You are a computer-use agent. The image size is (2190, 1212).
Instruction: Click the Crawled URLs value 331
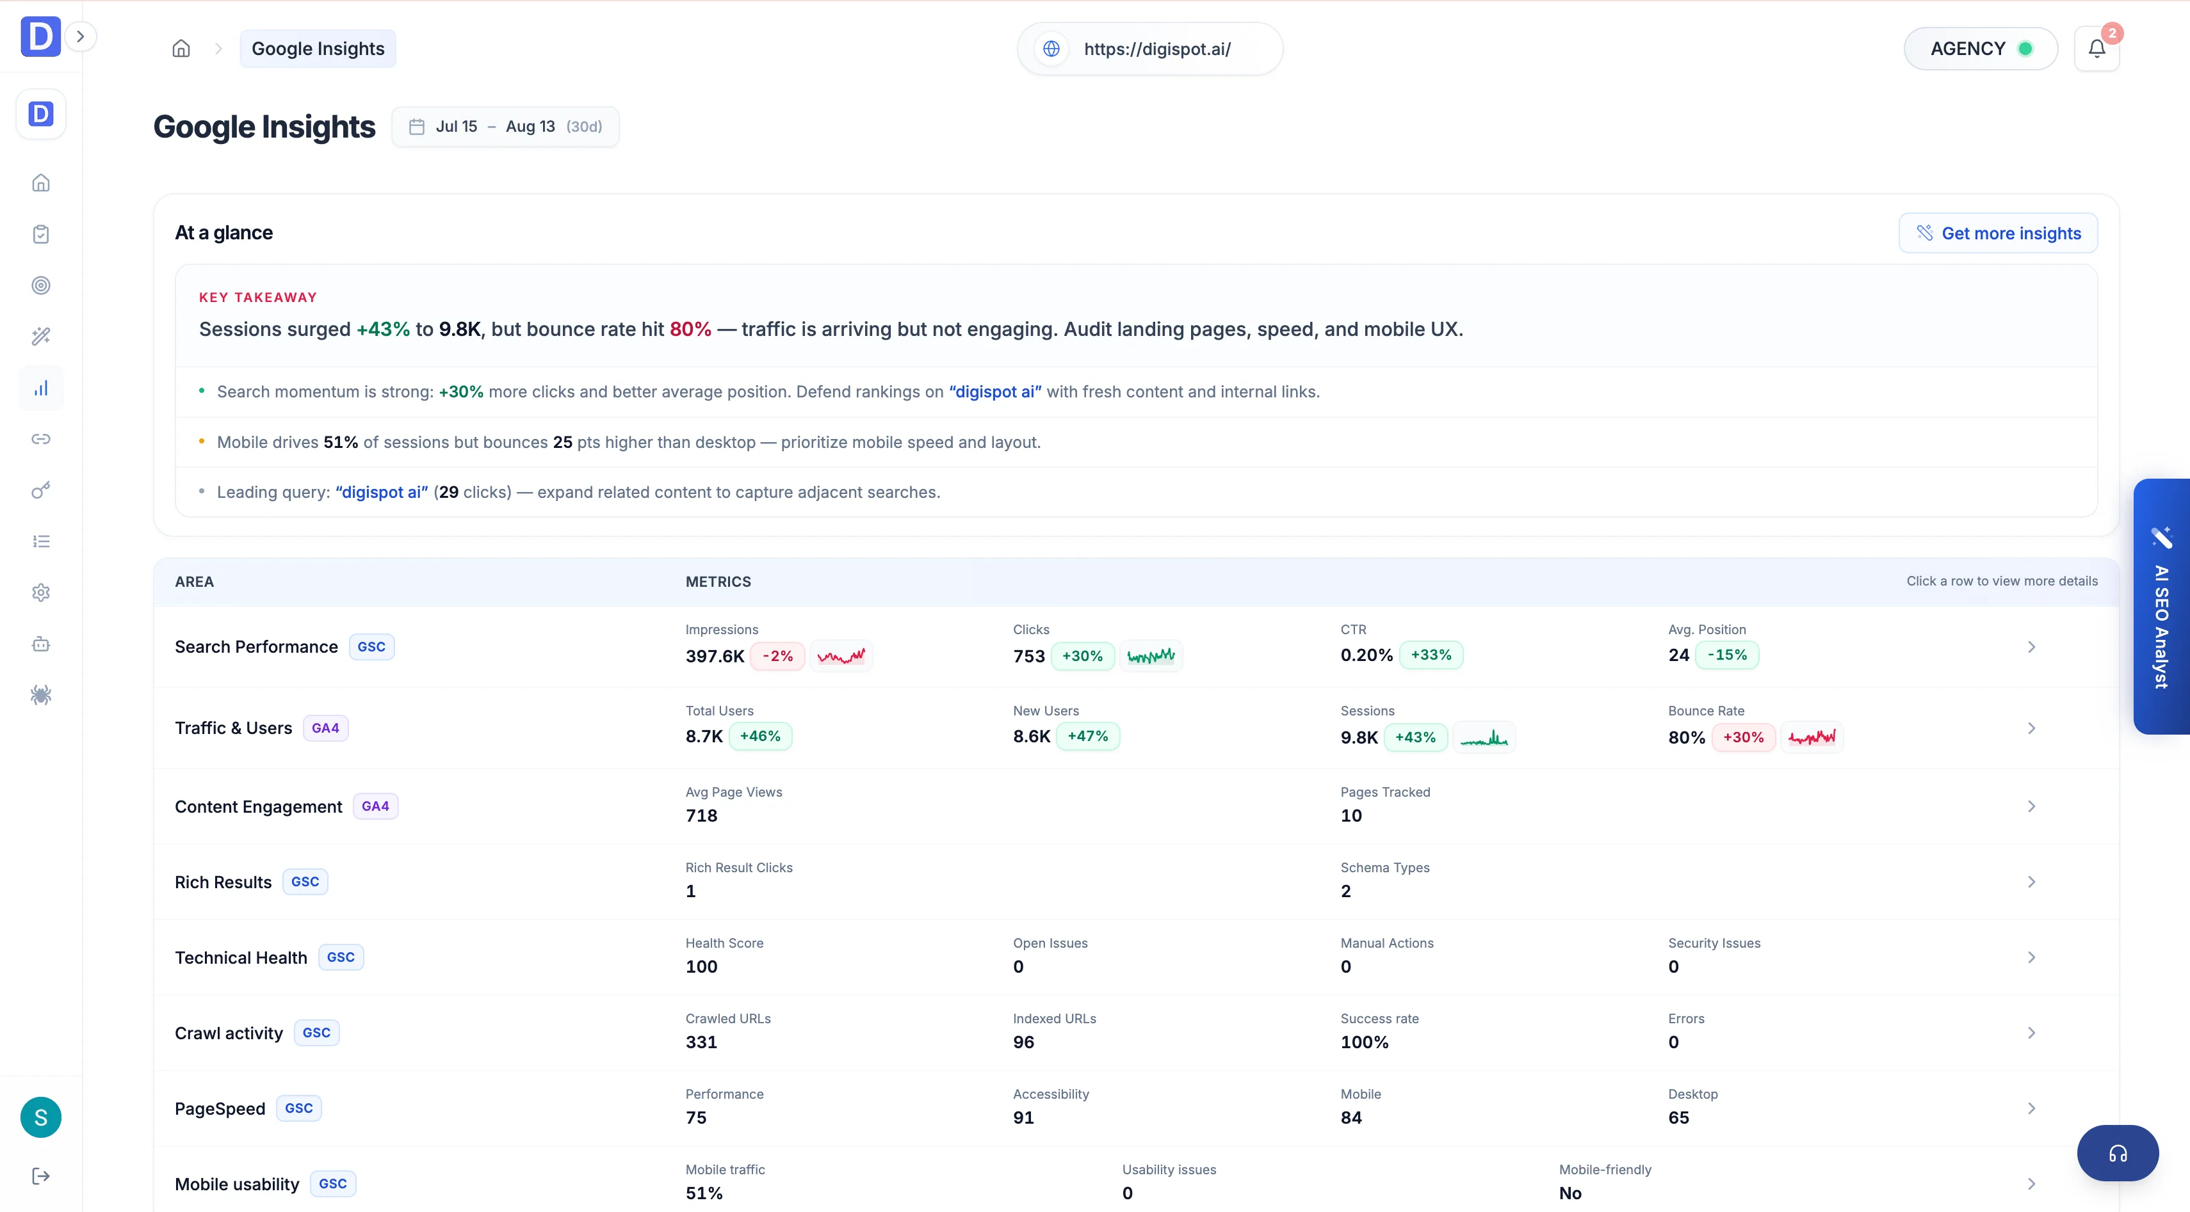[x=701, y=1043]
